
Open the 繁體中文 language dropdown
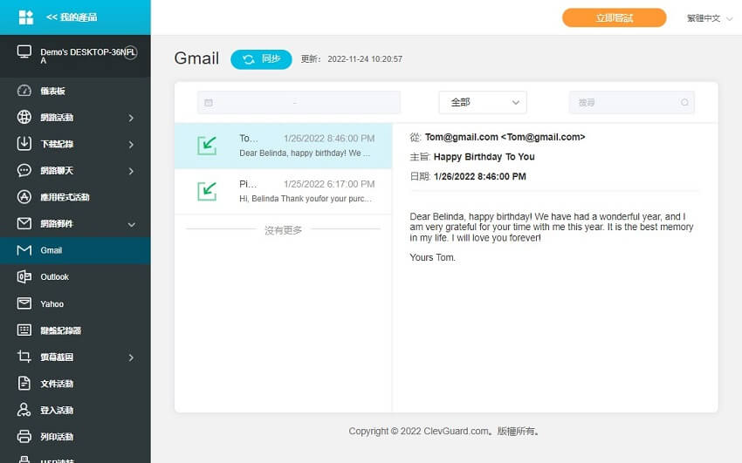pos(710,18)
